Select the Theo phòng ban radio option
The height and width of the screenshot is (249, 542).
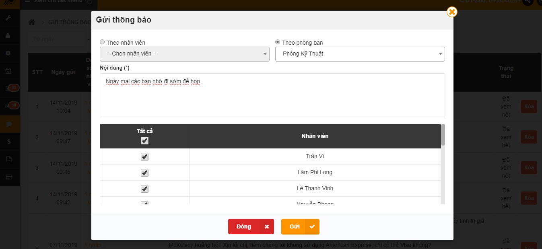click(x=278, y=42)
